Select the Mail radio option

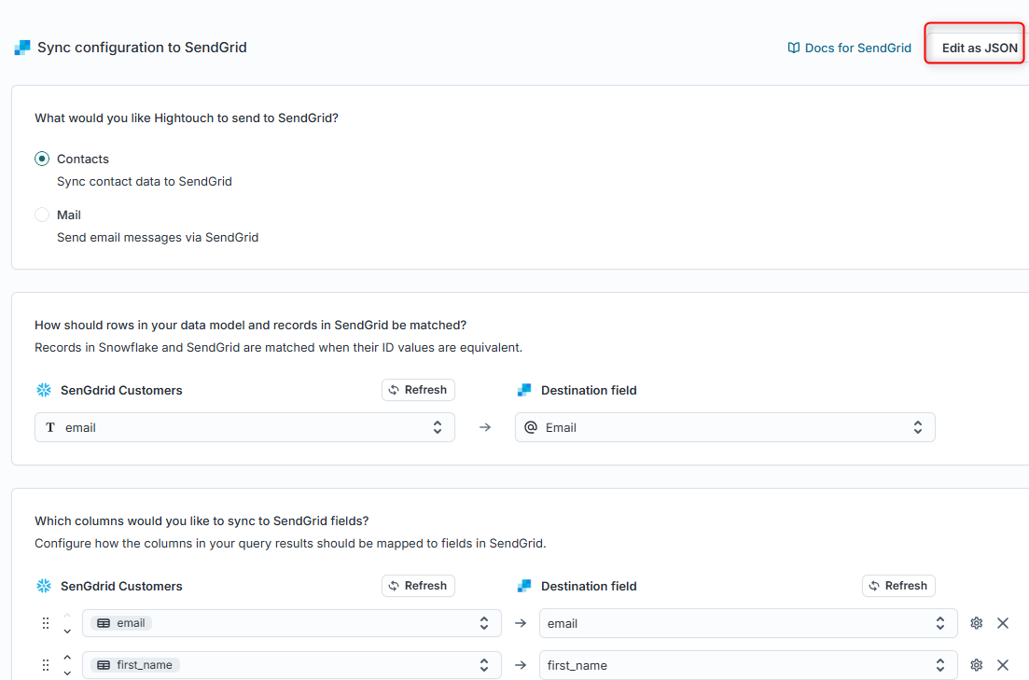click(x=42, y=215)
